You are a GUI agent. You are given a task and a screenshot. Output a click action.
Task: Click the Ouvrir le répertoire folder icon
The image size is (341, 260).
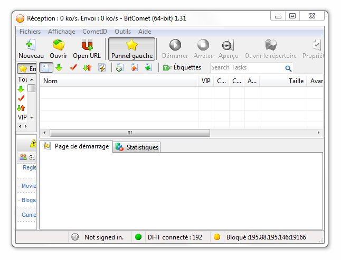271,45
